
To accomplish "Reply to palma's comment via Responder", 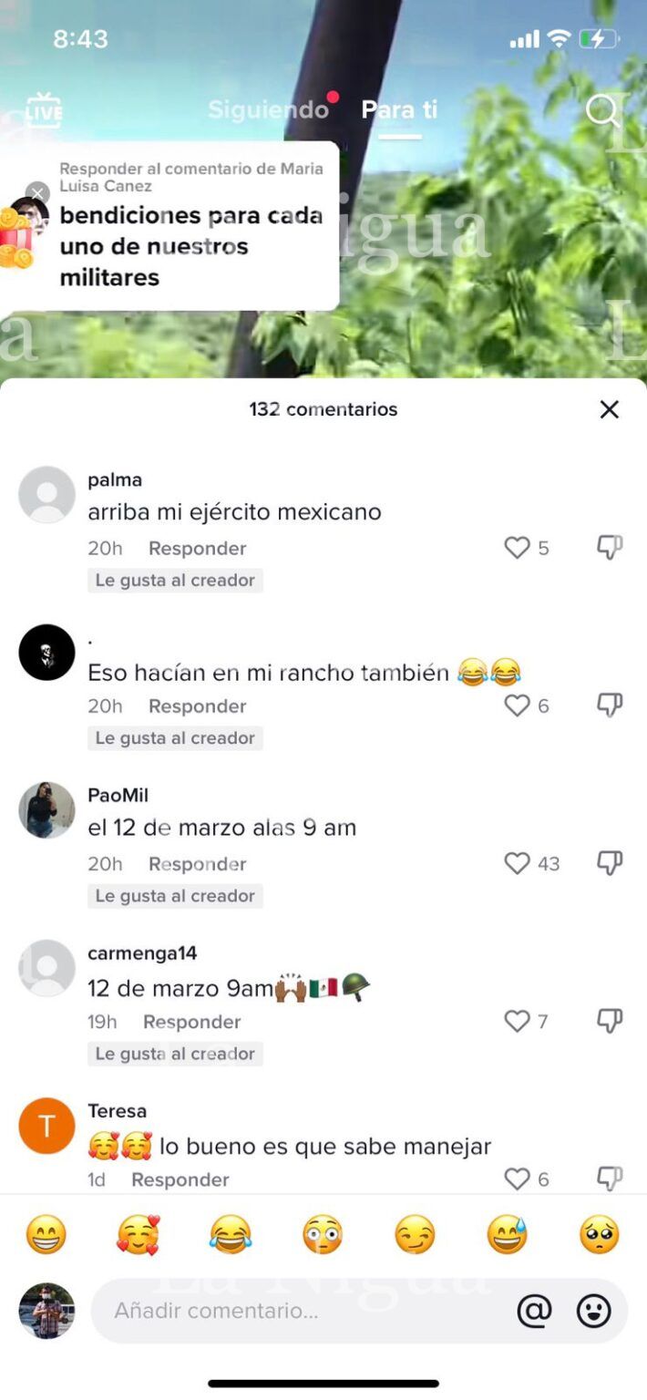I will point(198,548).
